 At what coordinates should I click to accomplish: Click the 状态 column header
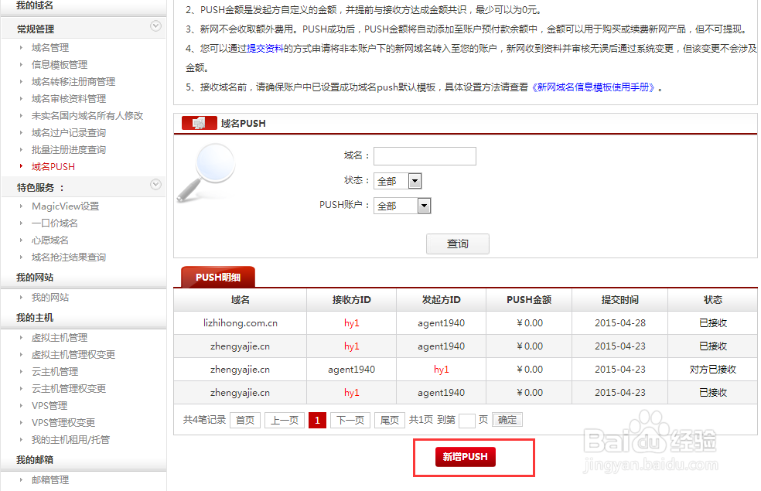713,300
